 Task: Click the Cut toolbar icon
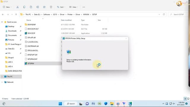point(18,7)
